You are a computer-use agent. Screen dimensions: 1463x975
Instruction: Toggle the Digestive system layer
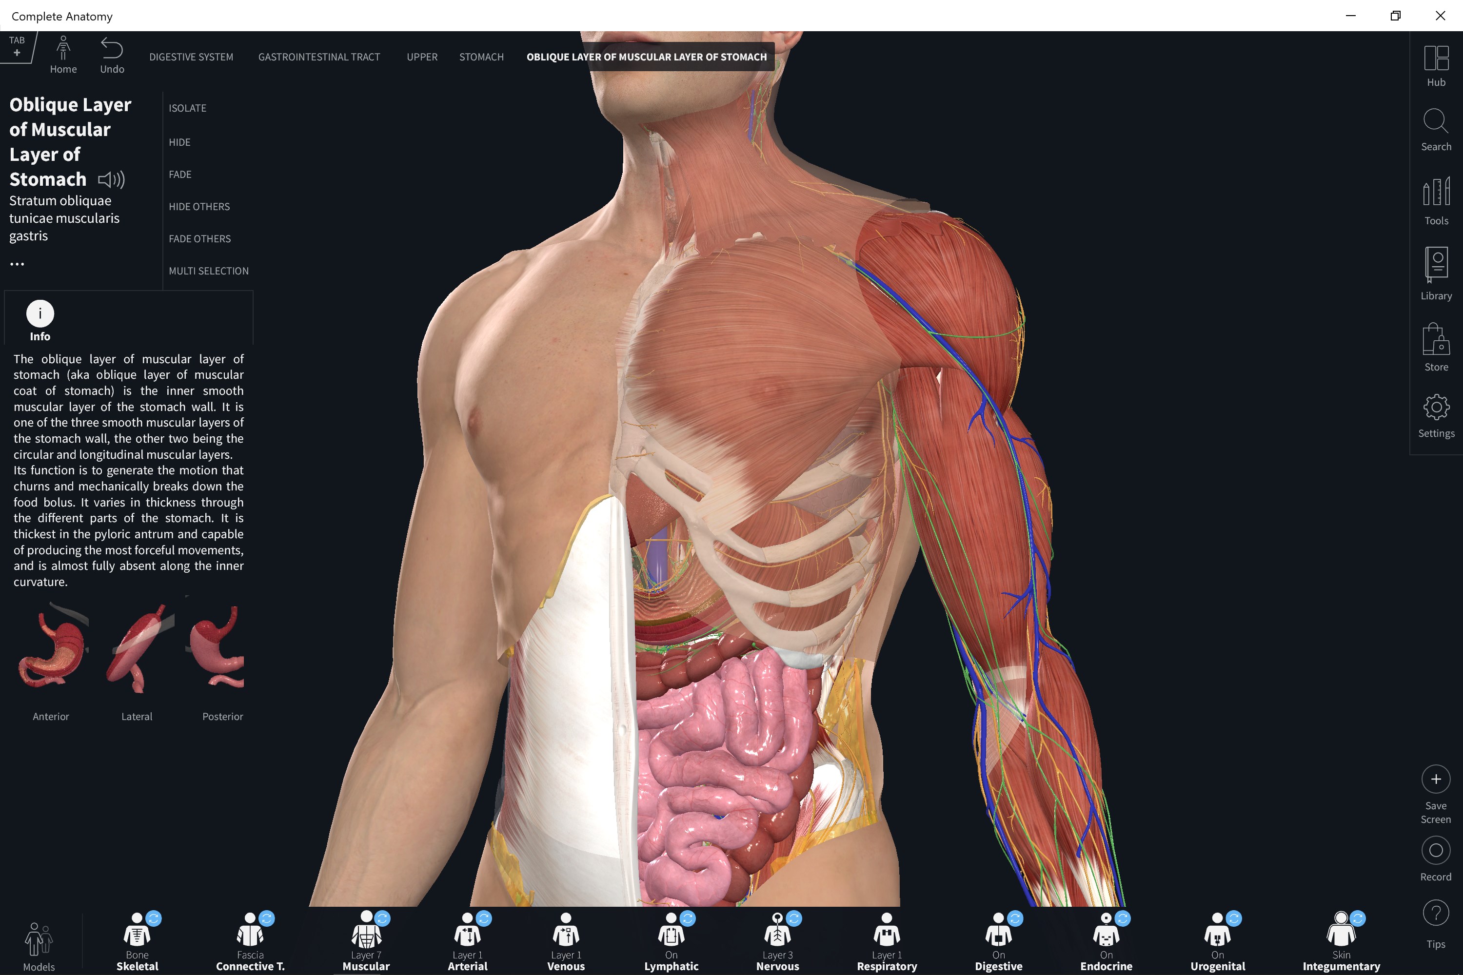click(998, 935)
